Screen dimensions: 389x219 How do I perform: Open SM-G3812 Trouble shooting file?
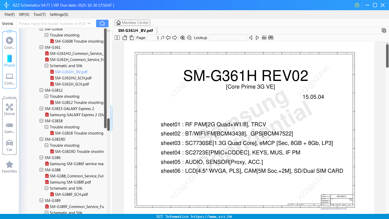click(x=79, y=102)
